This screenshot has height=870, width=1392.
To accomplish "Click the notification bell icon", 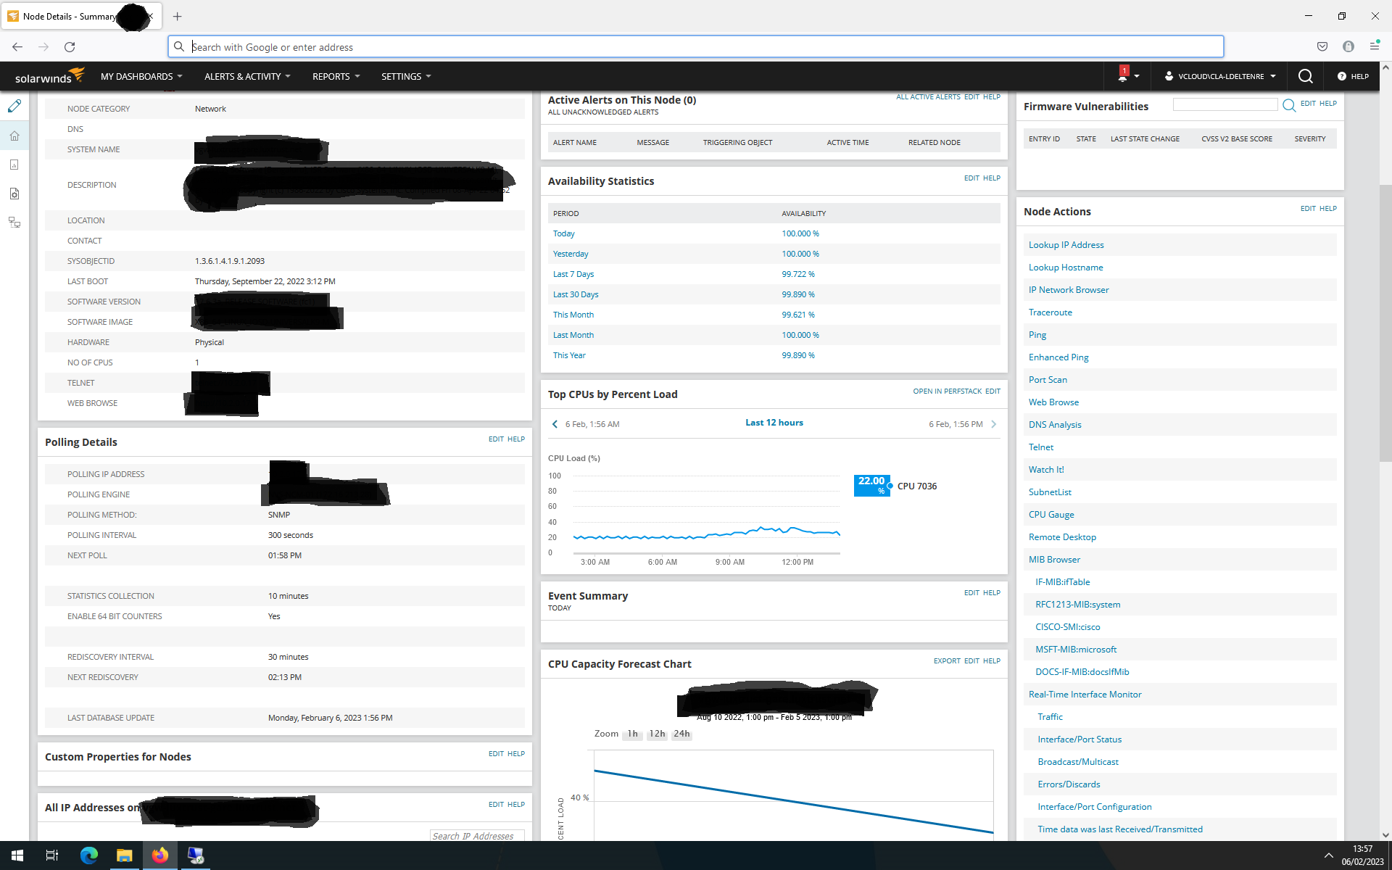I will pos(1122,76).
